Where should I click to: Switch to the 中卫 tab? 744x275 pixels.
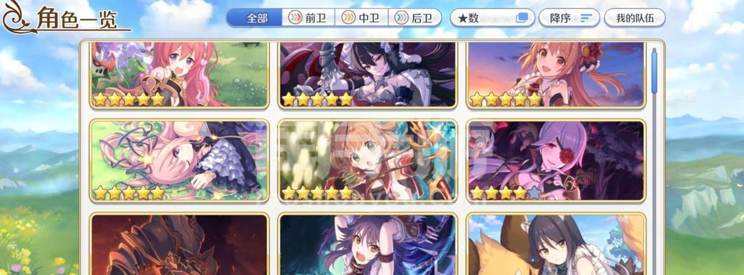361,18
